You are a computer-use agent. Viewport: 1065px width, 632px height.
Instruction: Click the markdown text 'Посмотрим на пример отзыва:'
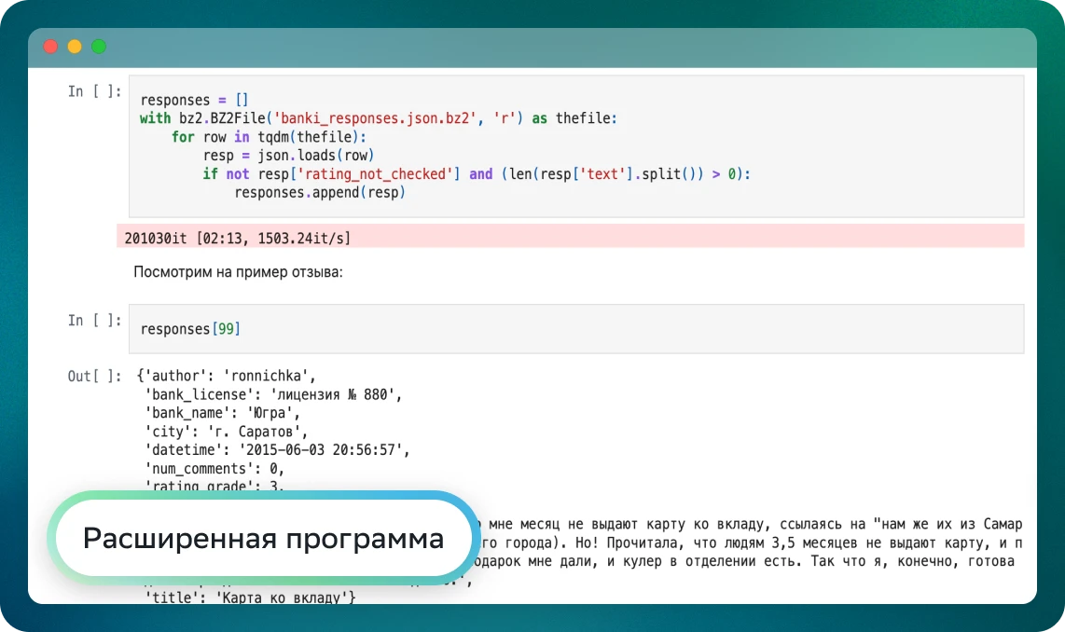pos(239,272)
